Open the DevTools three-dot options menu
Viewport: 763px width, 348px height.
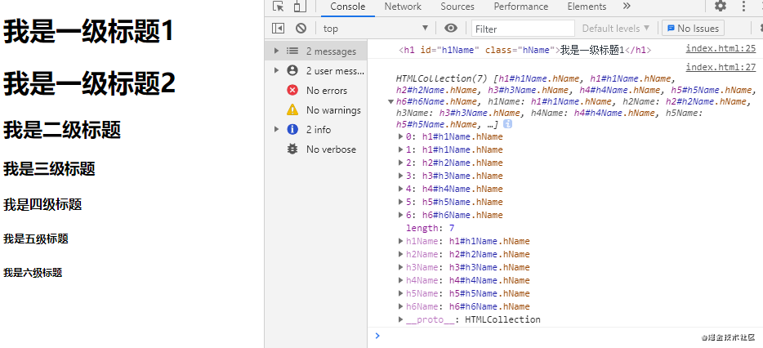point(743,7)
